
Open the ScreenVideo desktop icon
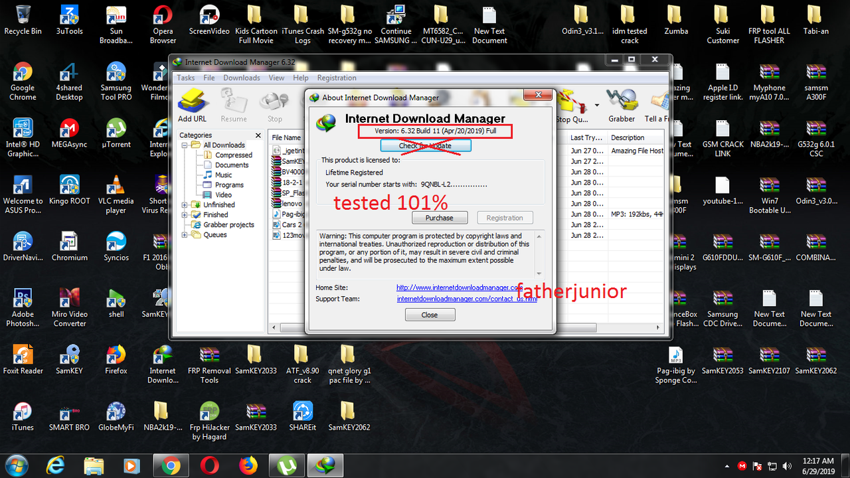coord(209,21)
